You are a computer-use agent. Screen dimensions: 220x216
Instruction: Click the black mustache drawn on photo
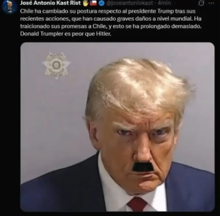pyautogui.click(x=142, y=167)
